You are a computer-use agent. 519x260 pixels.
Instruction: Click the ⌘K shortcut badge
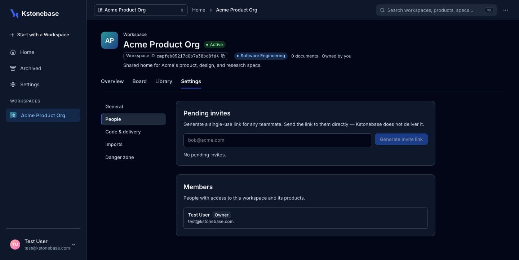pos(489,10)
